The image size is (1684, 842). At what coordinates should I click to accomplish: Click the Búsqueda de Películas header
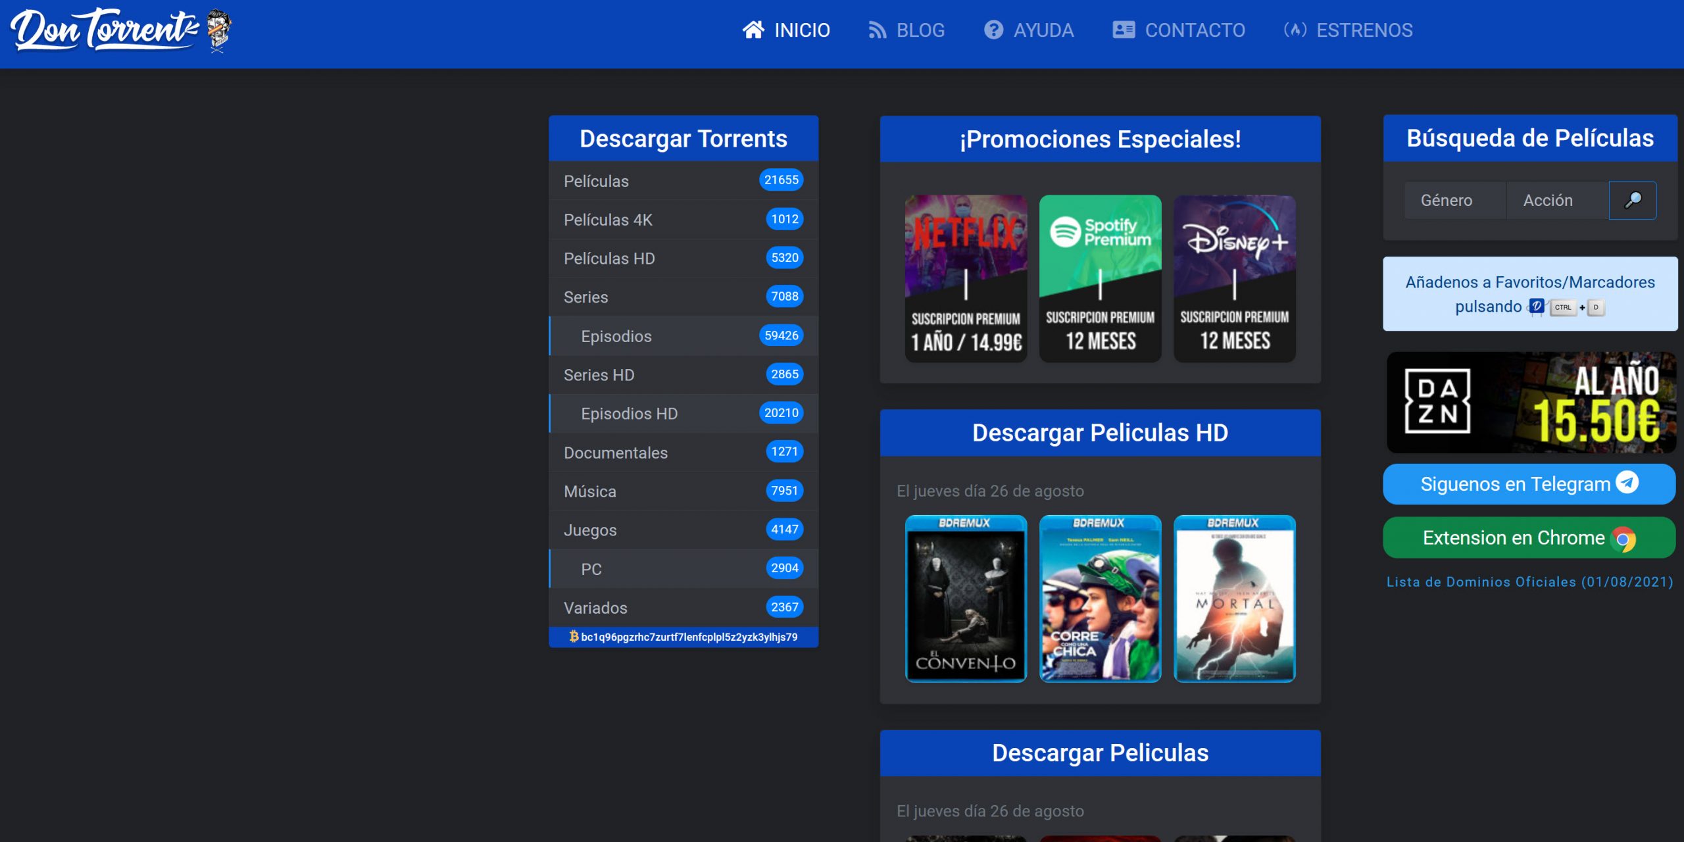[1530, 138]
